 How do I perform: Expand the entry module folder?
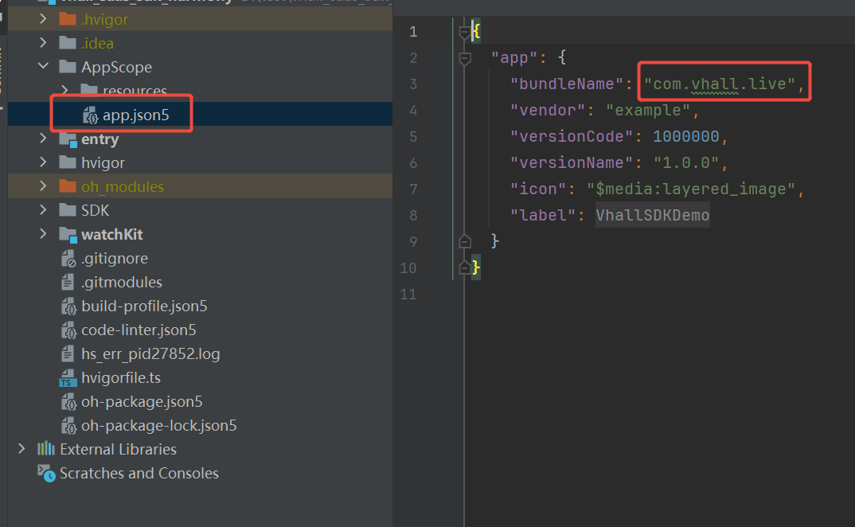click(x=44, y=139)
